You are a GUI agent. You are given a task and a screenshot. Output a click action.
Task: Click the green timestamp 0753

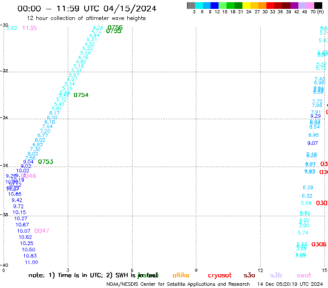[46, 161]
